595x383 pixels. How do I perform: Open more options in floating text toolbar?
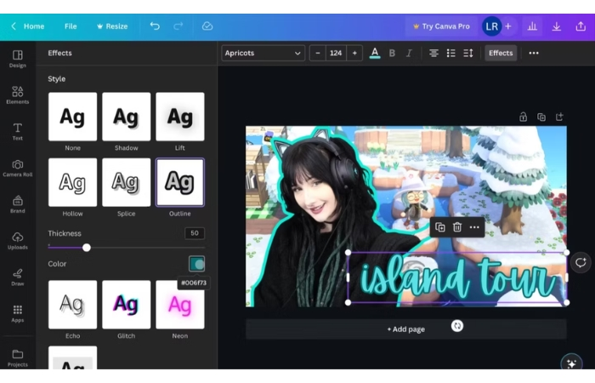474,227
